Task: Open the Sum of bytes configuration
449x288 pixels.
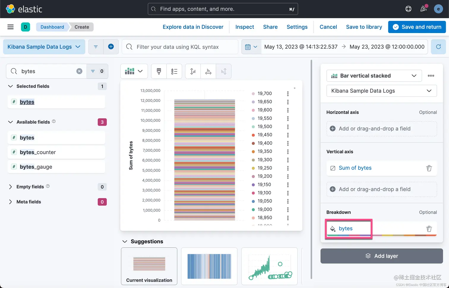Action: point(355,168)
